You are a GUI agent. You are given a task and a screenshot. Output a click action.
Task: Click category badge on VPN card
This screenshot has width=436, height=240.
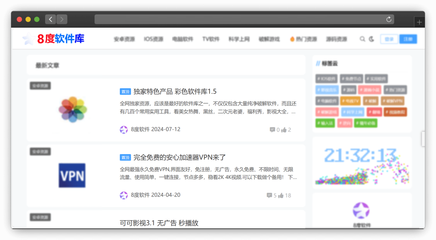40,152
